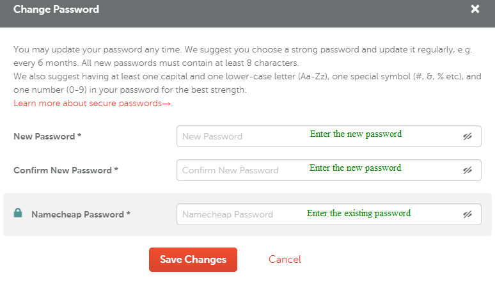The image size is (495, 284).
Task: Show the New Password field contents
Action: tap(467, 136)
